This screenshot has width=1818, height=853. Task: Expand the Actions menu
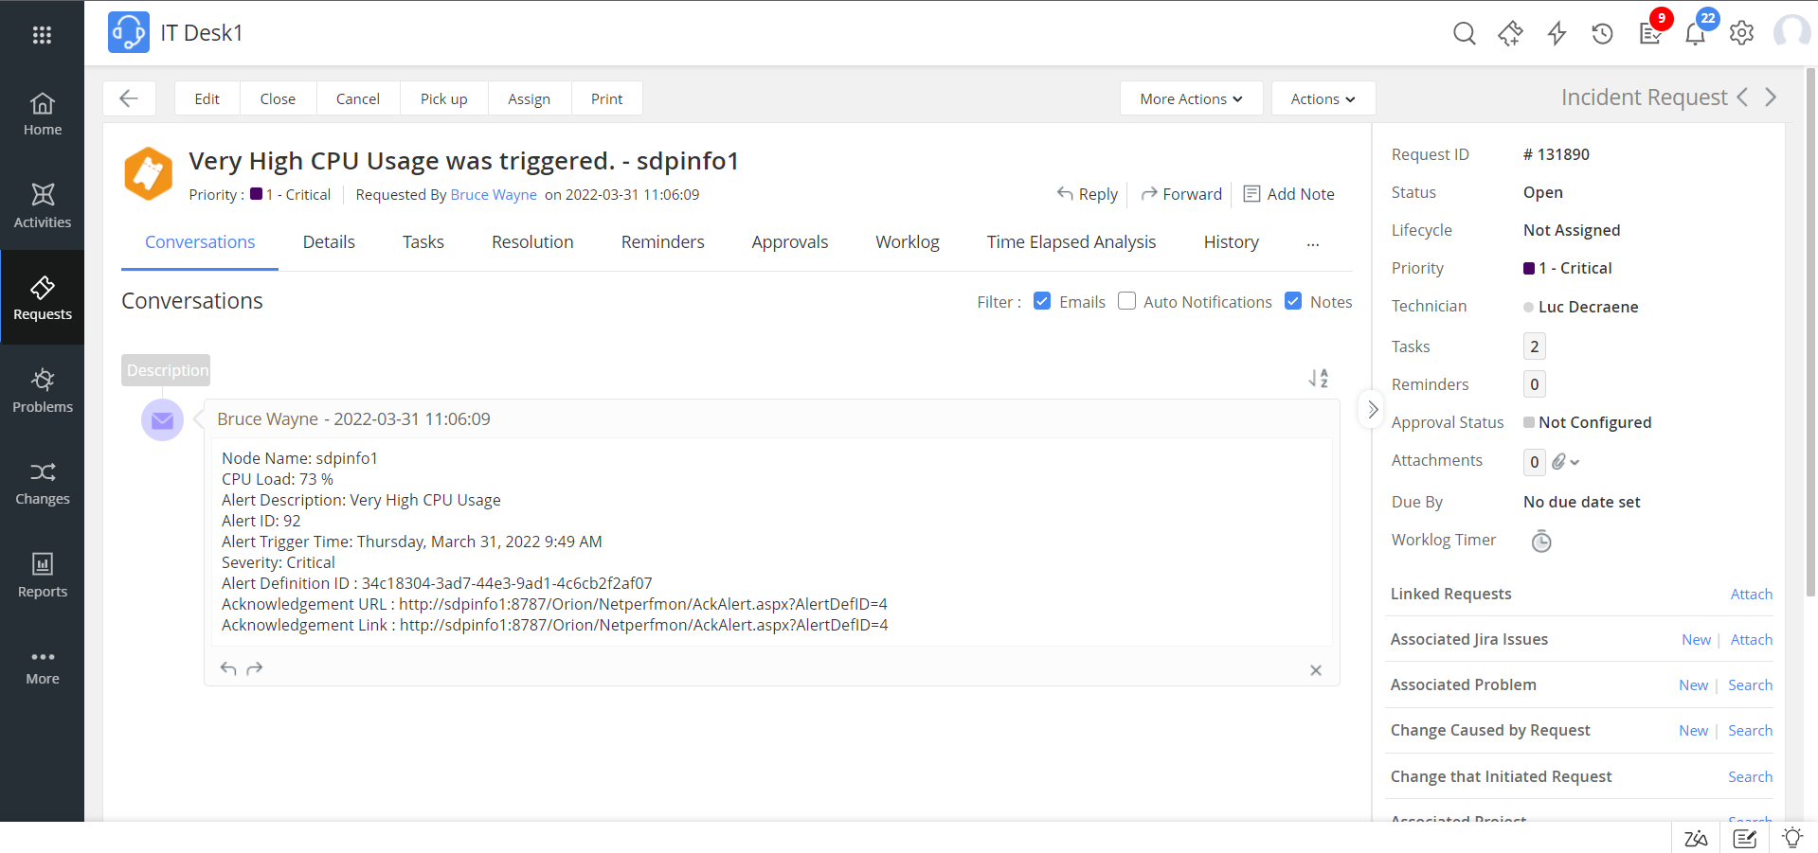pyautogui.click(x=1323, y=98)
